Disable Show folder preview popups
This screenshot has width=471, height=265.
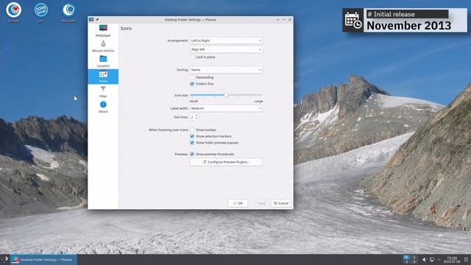click(x=192, y=143)
